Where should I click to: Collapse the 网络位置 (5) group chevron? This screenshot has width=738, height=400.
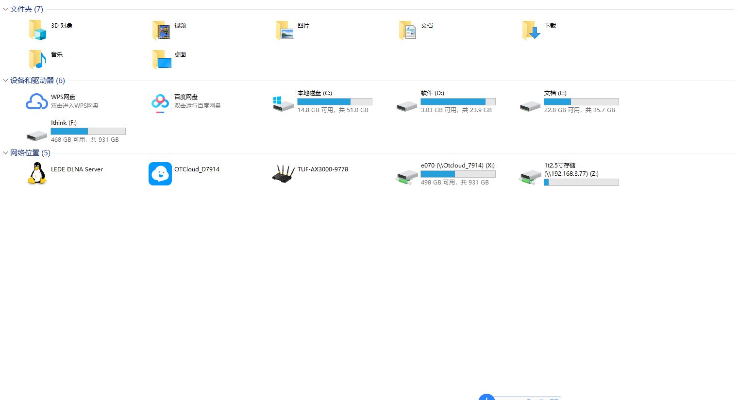[5, 153]
